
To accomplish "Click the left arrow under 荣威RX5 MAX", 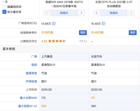I will tap(47, 13).
